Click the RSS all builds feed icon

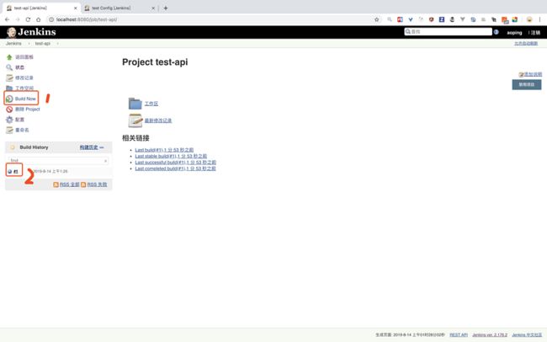56,184
